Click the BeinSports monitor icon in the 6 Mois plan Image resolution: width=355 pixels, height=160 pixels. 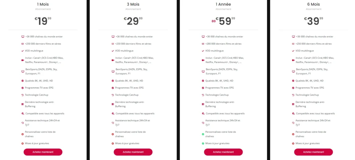pos(293,71)
